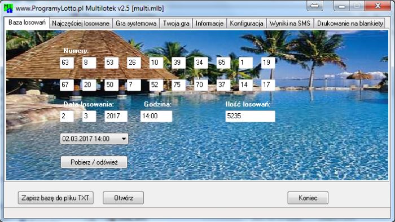Click the number field showing 1

pos(245,63)
